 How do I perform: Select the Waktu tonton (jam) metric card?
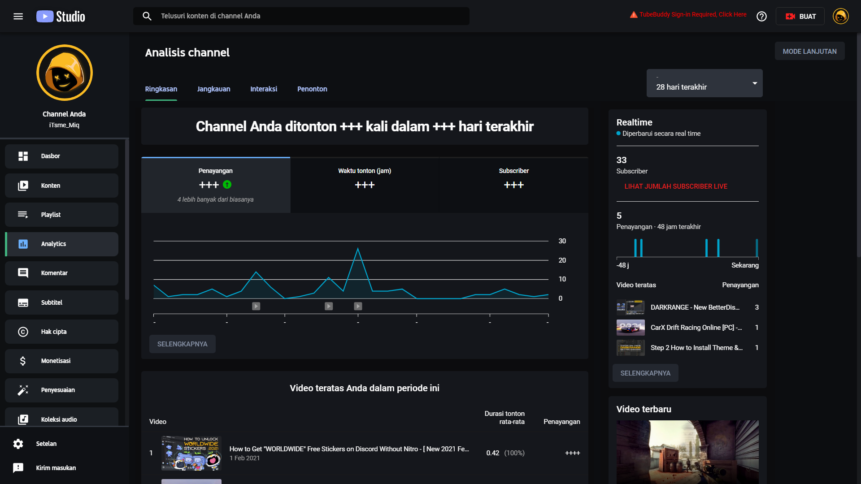coord(365,185)
